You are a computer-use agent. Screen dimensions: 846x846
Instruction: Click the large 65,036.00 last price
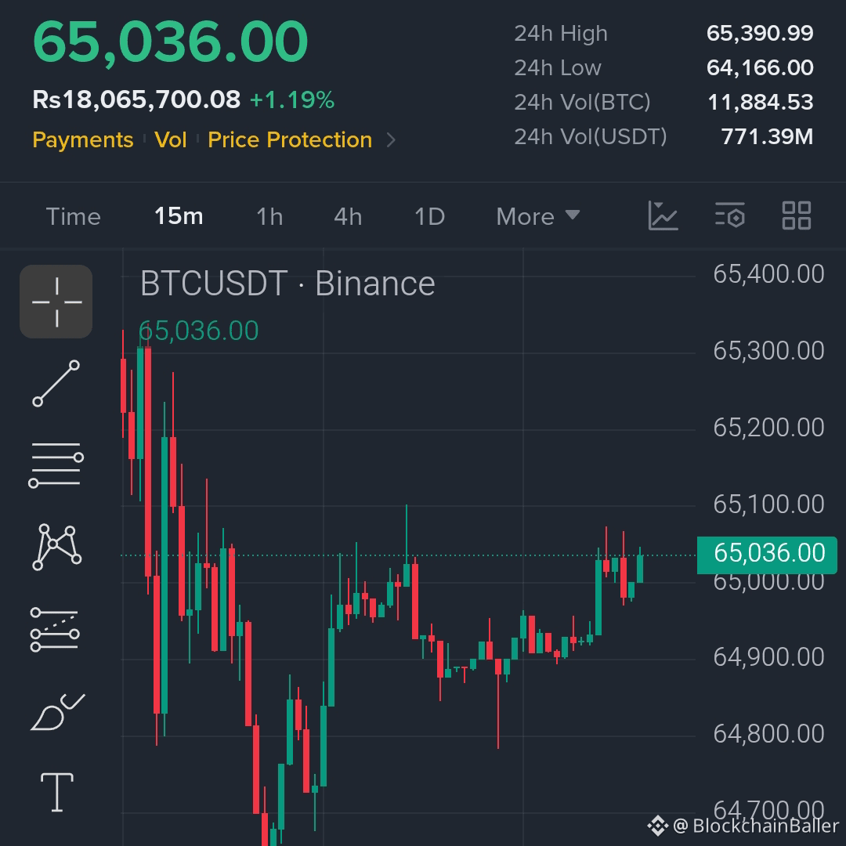click(170, 42)
